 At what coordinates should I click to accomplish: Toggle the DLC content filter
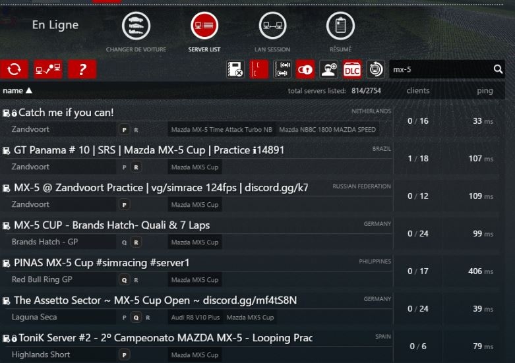tap(352, 69)
